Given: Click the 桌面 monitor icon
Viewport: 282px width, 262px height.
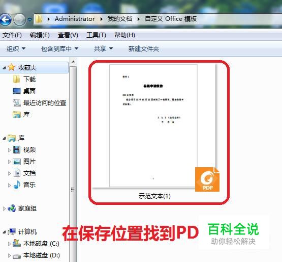Looking at the screenshot, I should (x=17, y=91).
